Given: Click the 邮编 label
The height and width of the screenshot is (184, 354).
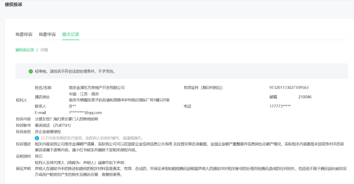Looking at the screenshot, I should (273, 97).
